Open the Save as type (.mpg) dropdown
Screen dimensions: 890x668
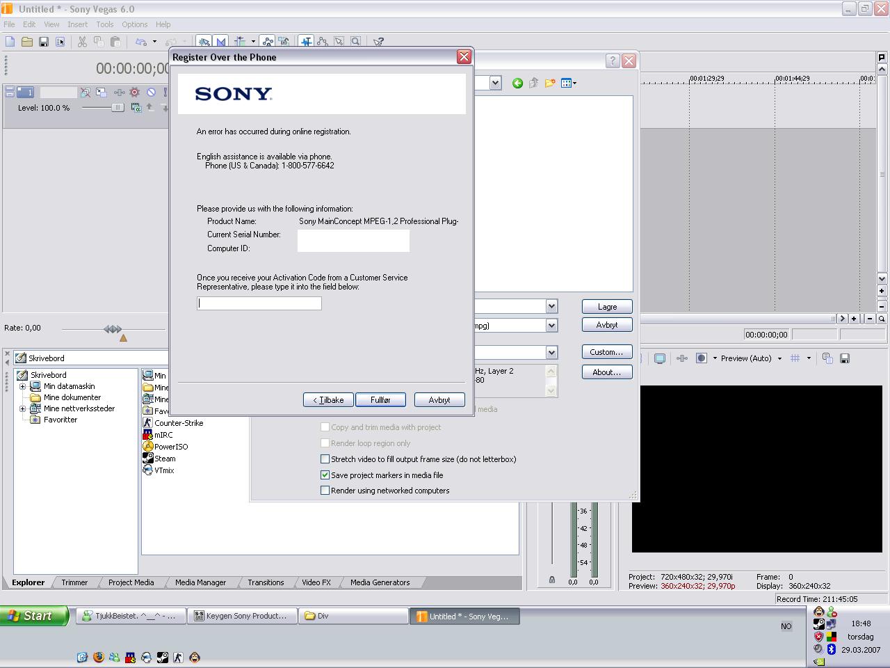click(551, 325)
